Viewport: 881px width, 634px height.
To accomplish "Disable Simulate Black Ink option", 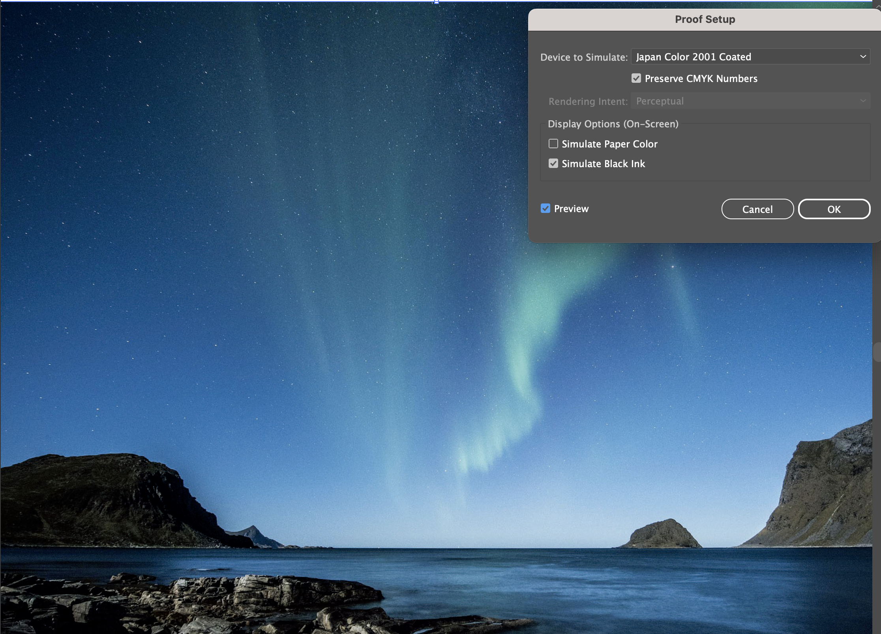I will (553, 164).
